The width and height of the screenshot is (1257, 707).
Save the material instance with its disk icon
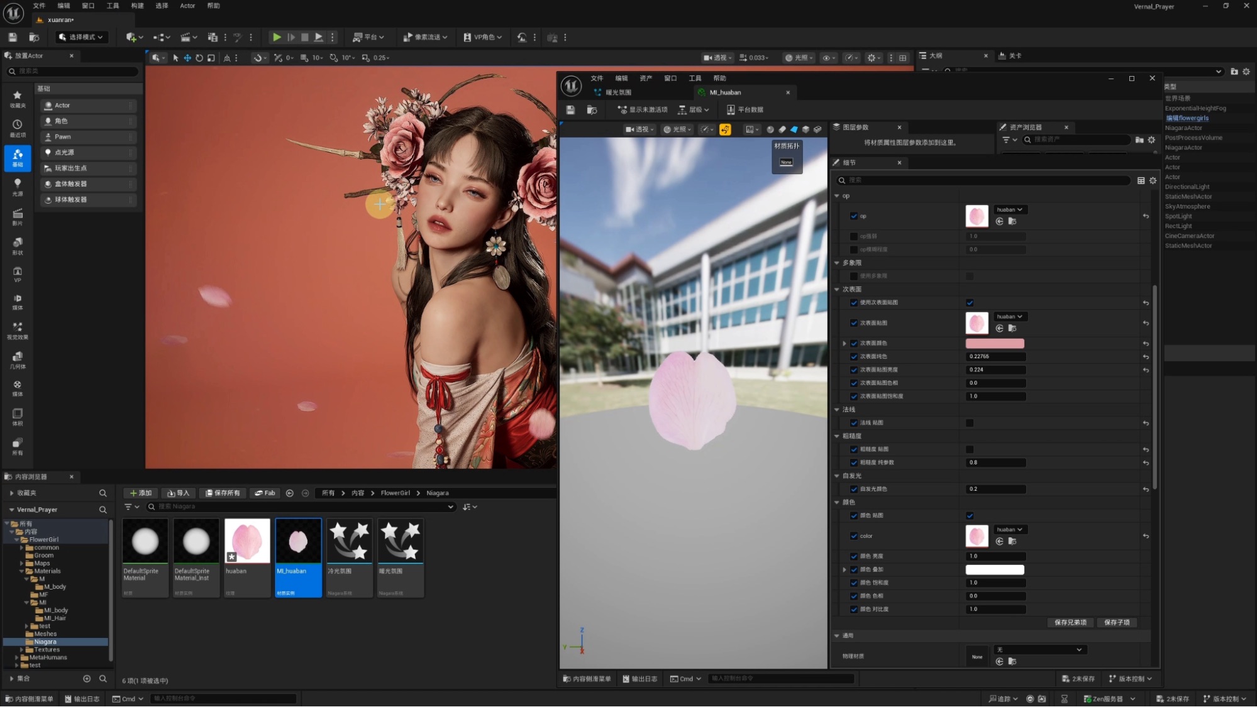[x=570, y=110]
